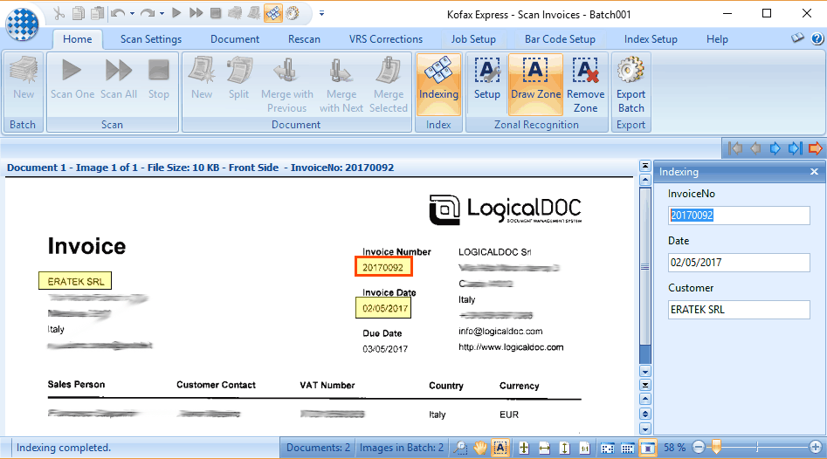The width and height of the screenshot is (827, 459).
Task: Click the InvoiceNo input field
Action: 739,215
